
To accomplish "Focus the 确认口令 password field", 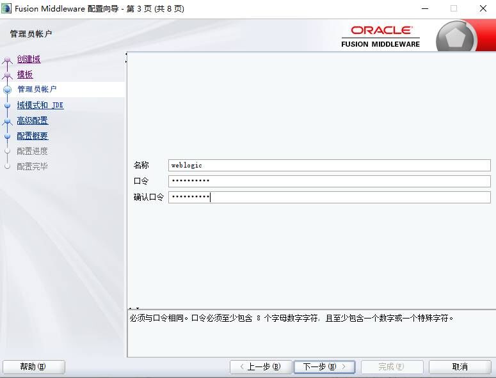I will click(x=330, y=197).
